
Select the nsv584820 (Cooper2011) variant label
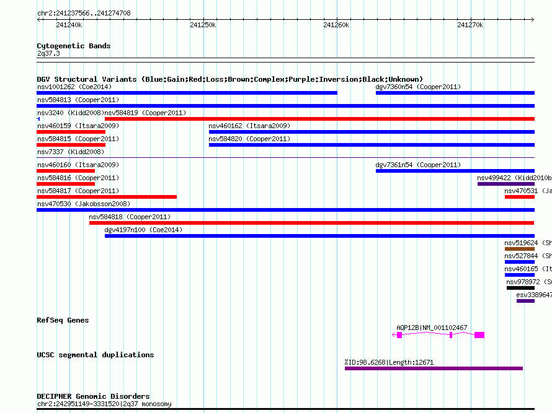click(249, 139)
